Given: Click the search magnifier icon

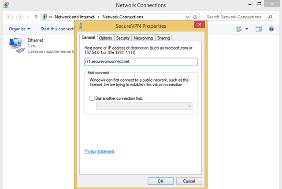Looking at the screenshot, I should point(270,17).
